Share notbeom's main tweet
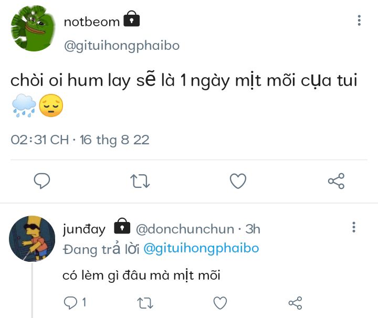This screenshot has width=378, height=318. pyautogui.click(x=336, y=181)
